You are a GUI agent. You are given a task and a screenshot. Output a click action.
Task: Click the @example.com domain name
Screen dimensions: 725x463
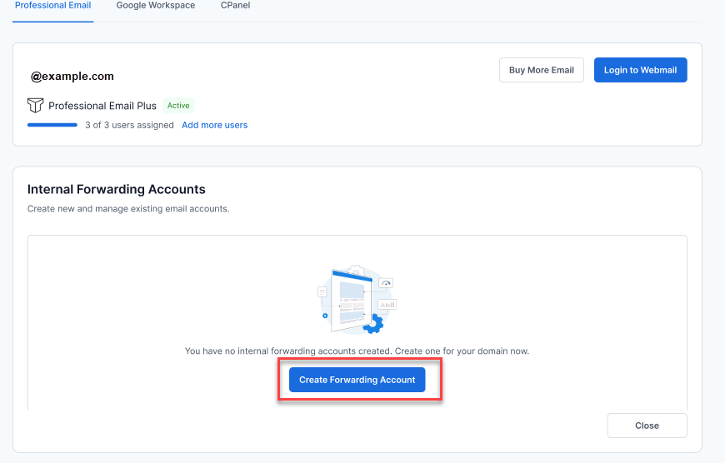72,76
